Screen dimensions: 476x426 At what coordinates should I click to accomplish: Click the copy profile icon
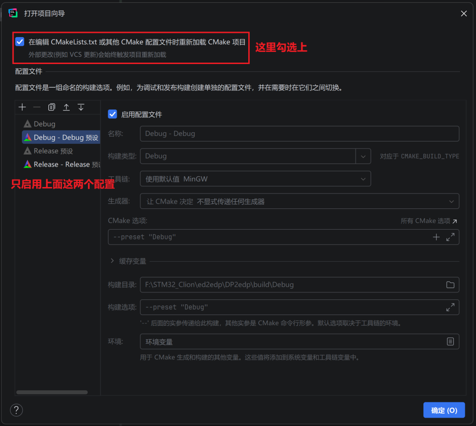coord(52,107)
